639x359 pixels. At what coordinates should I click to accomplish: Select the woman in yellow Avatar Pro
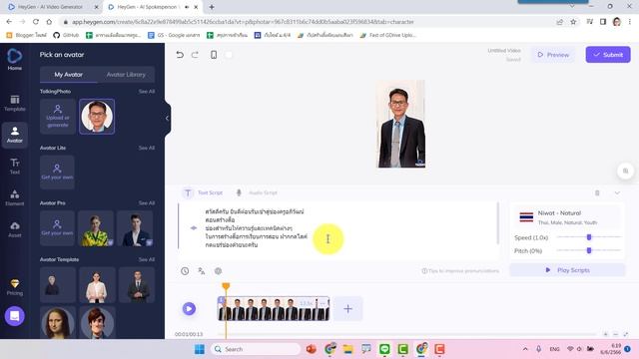click(x=96, y=228)
